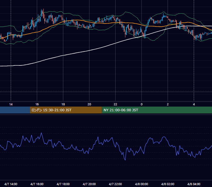Click the 18 hour axis label
Viewport: 212px width, 187px height.
pos(63,104)
